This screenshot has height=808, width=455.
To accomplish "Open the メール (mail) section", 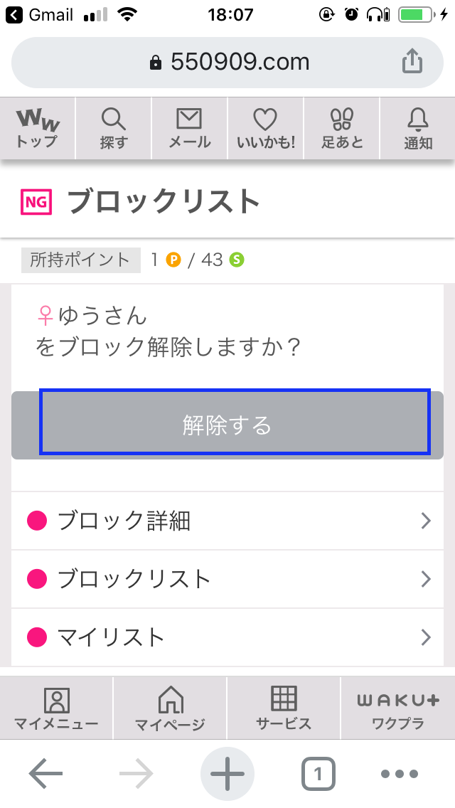I will pyautogui.click(x=188, y=128).
